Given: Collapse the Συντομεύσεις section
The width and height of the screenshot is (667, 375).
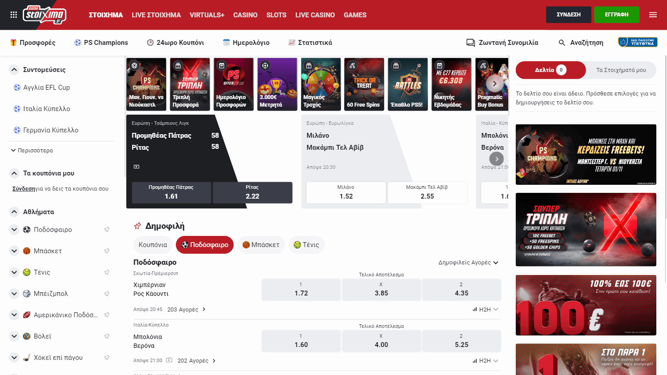Looking at the screenshot, I should [x=14, y=70].
